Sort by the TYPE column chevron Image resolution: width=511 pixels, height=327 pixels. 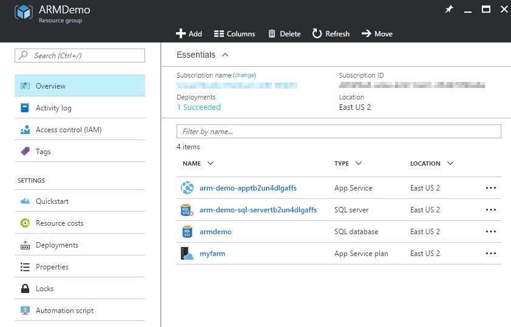(359, 163)
